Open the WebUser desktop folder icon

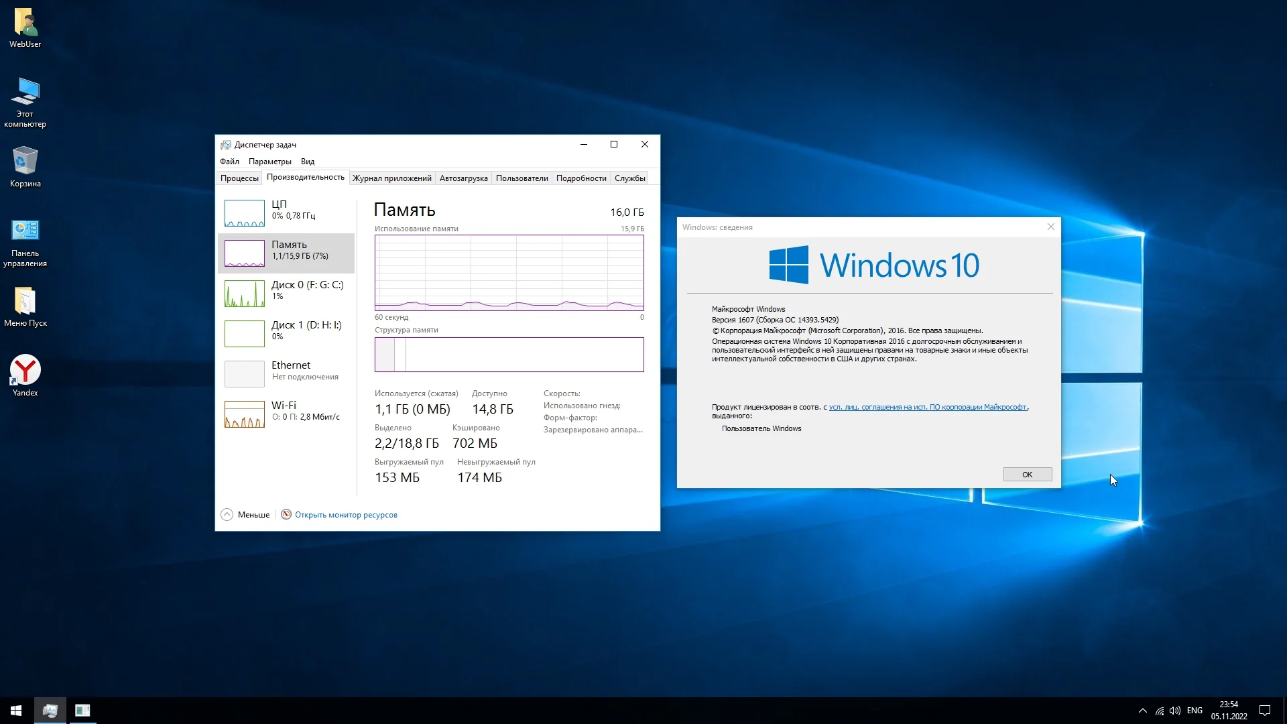(25, 27)
